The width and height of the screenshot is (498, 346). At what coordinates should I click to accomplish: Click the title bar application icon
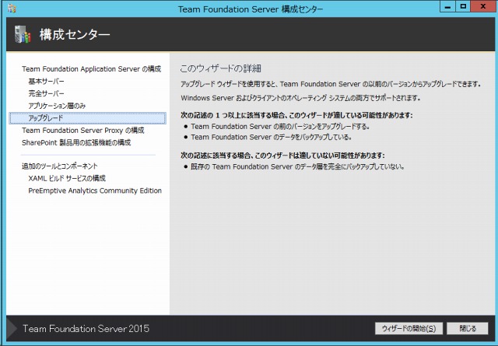12,9
